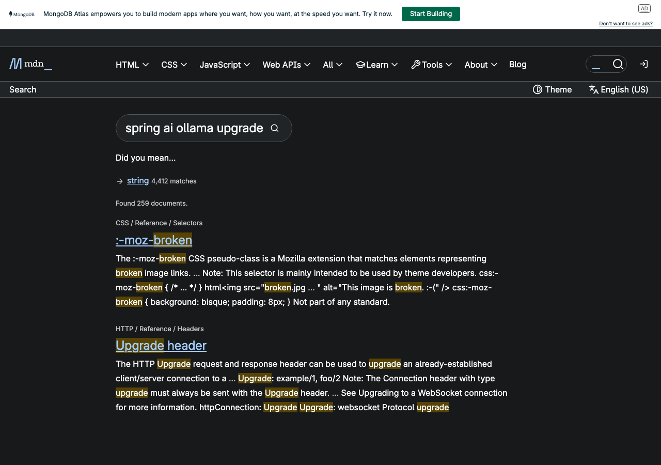This screenshot has height=465, width=661.
Task: Open the Upgrade header result
Action: pyautogui.click(x=161, y=345)
